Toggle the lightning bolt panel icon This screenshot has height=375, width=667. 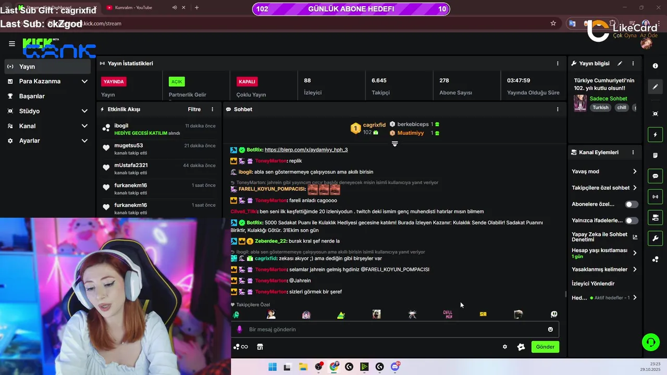pyautogui.click(x=656, y=135)
